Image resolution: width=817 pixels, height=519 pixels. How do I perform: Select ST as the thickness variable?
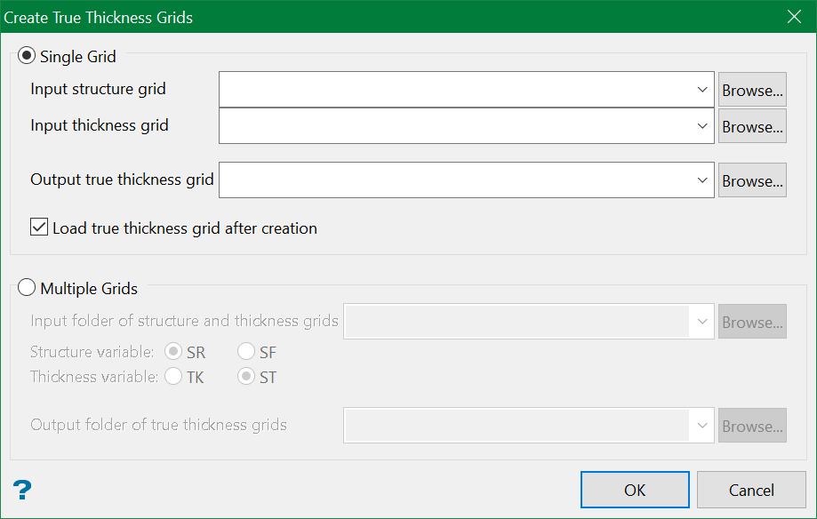[245, 376]
